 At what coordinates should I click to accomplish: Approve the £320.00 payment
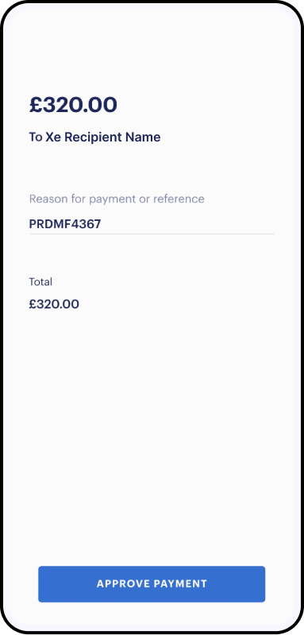pos(152,584)
